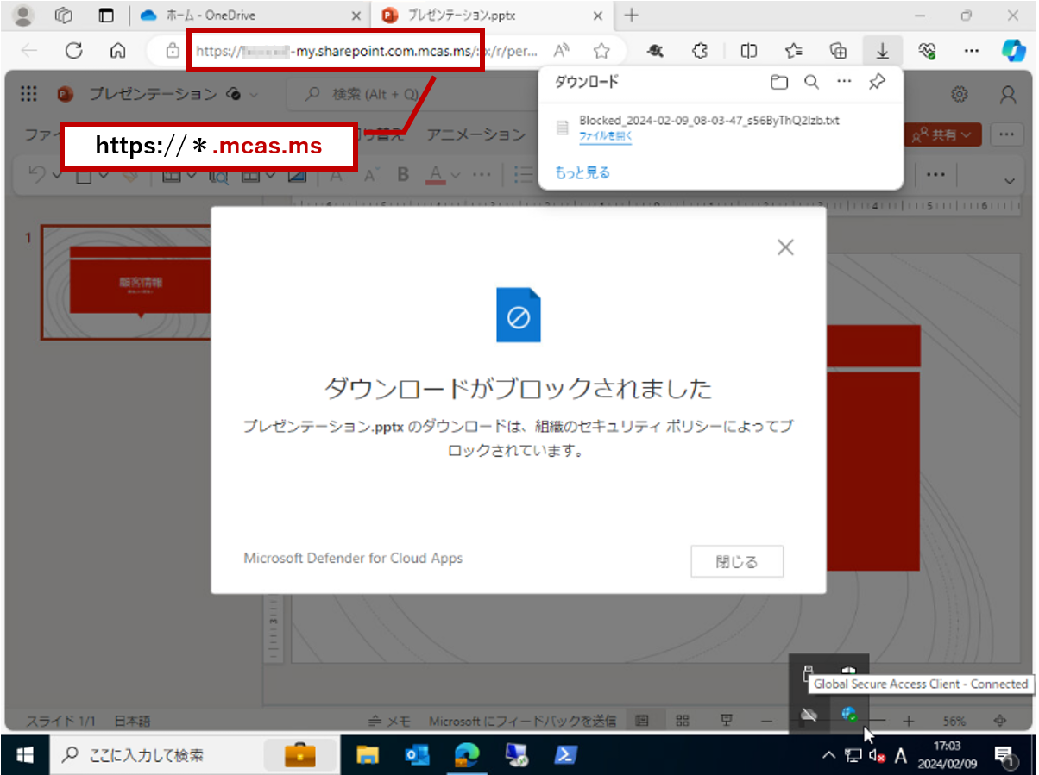This screenshot has width=1039, height=775.
Task: Open the 共有 share dropdown
Action: [x=941, y=134]
